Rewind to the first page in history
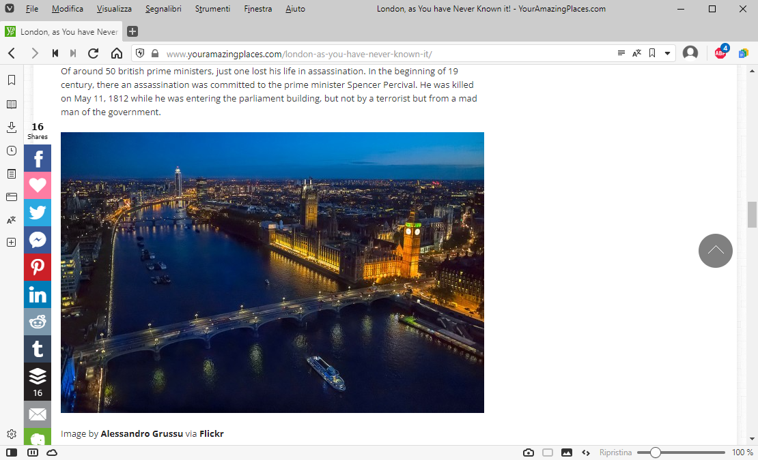The height and width of the screenshot is (460, 758). click(55, 53)
